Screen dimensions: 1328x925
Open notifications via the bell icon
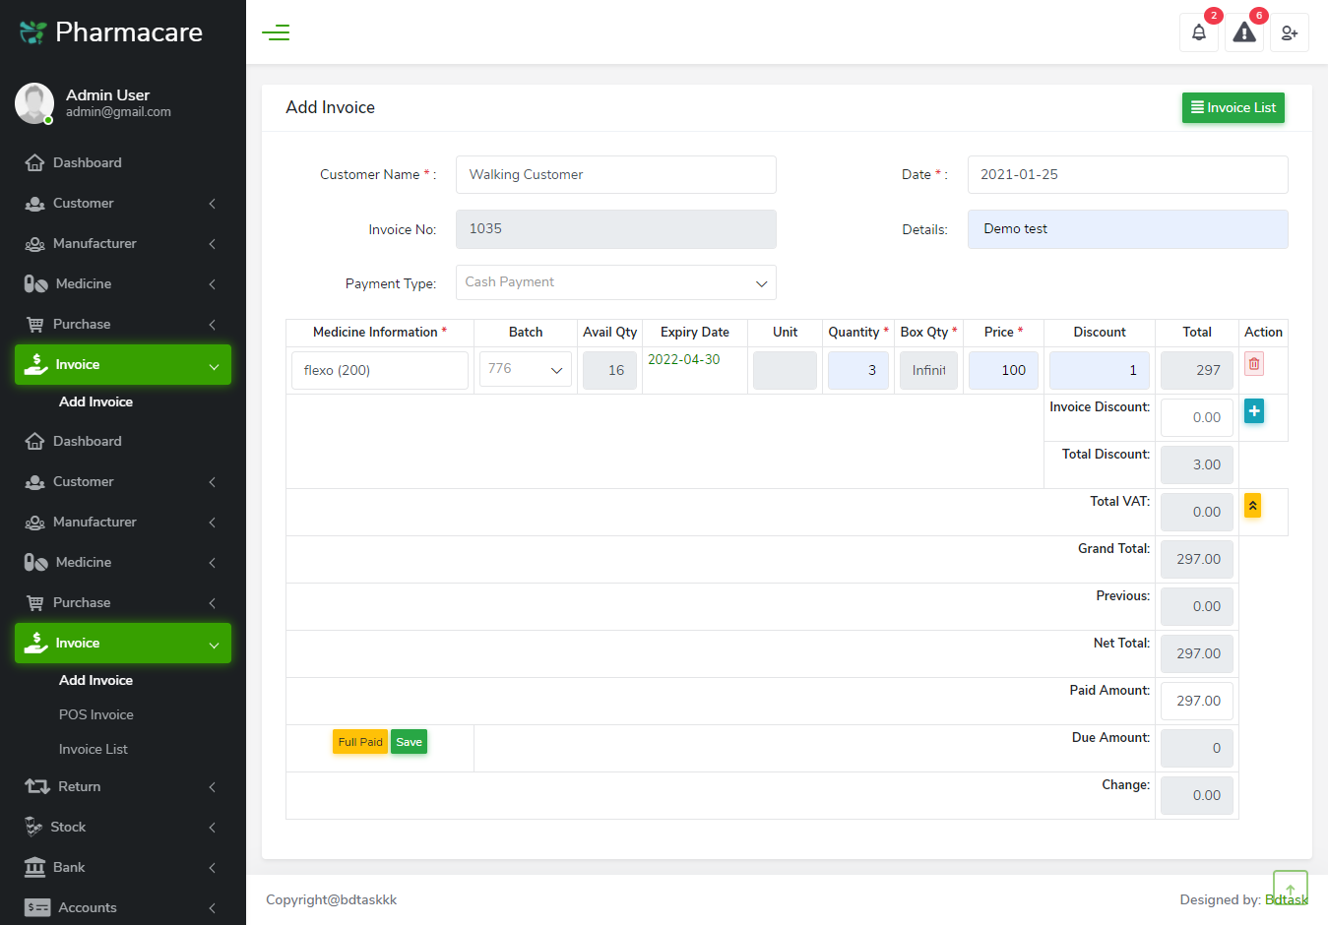coord(1198,32)
